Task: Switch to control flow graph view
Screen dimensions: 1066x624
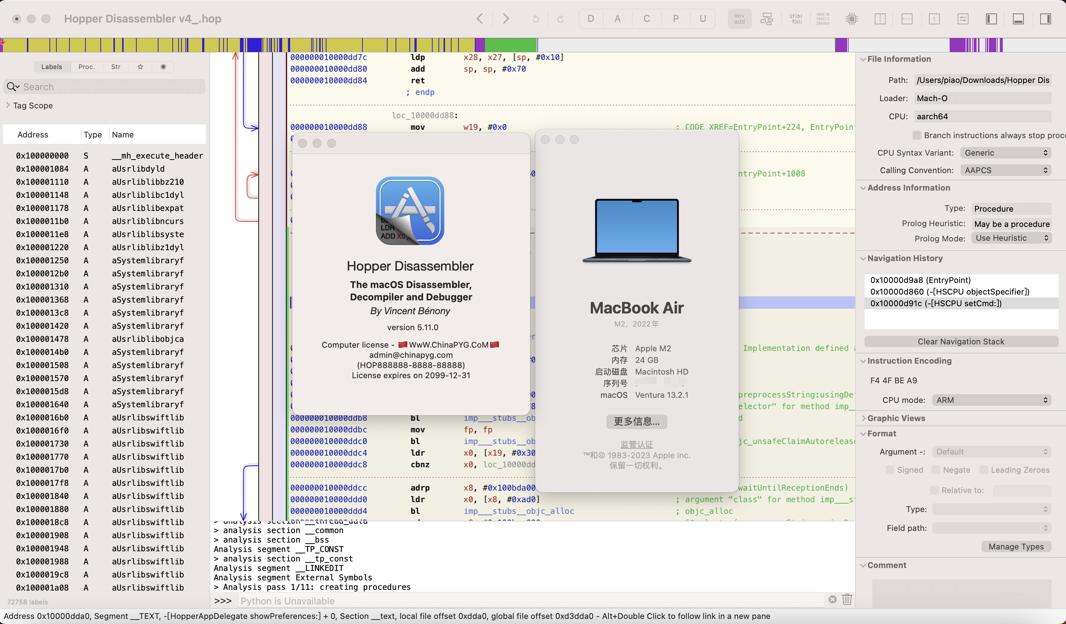Action: (x=766, y=19)
